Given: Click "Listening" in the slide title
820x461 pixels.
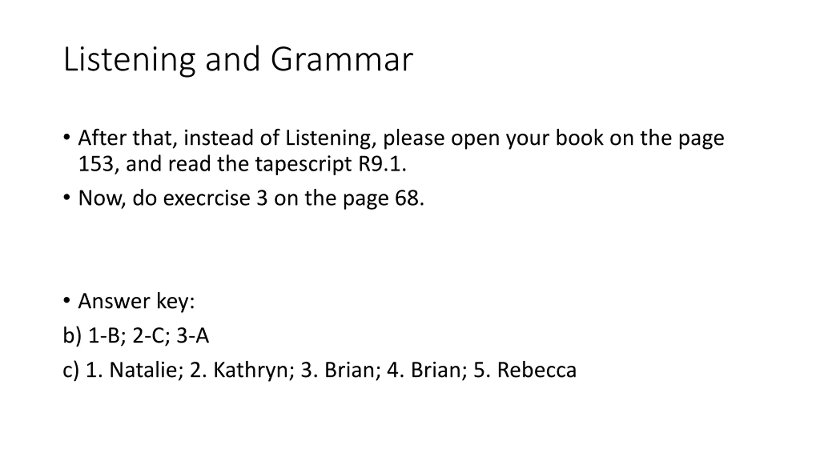Looking at the screenshot, I should coord(129,59).
